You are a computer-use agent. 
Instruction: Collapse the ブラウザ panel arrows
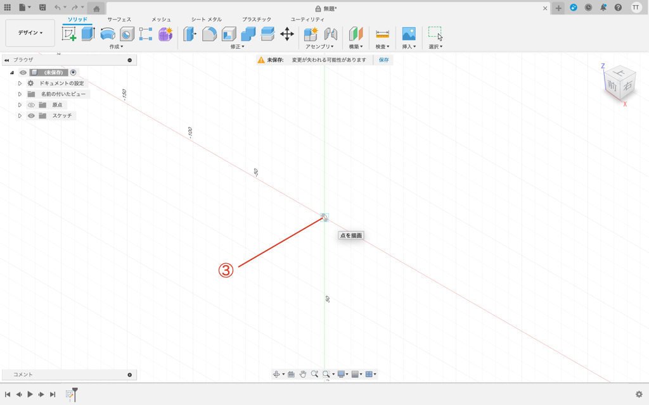click(6, 60)
